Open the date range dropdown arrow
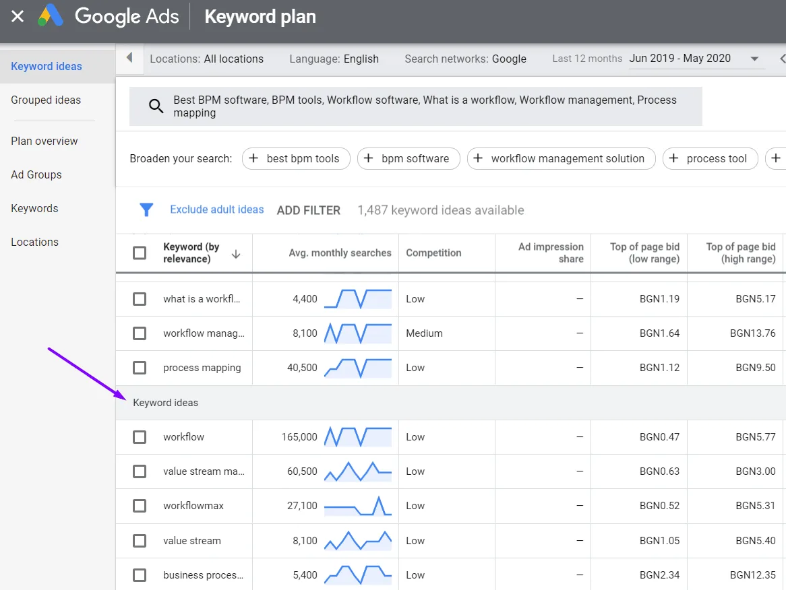786x590 pixels. (754, 59)
